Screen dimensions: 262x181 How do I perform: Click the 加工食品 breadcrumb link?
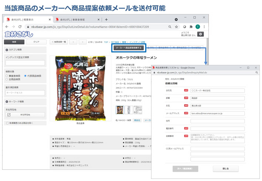click(115, 42)
